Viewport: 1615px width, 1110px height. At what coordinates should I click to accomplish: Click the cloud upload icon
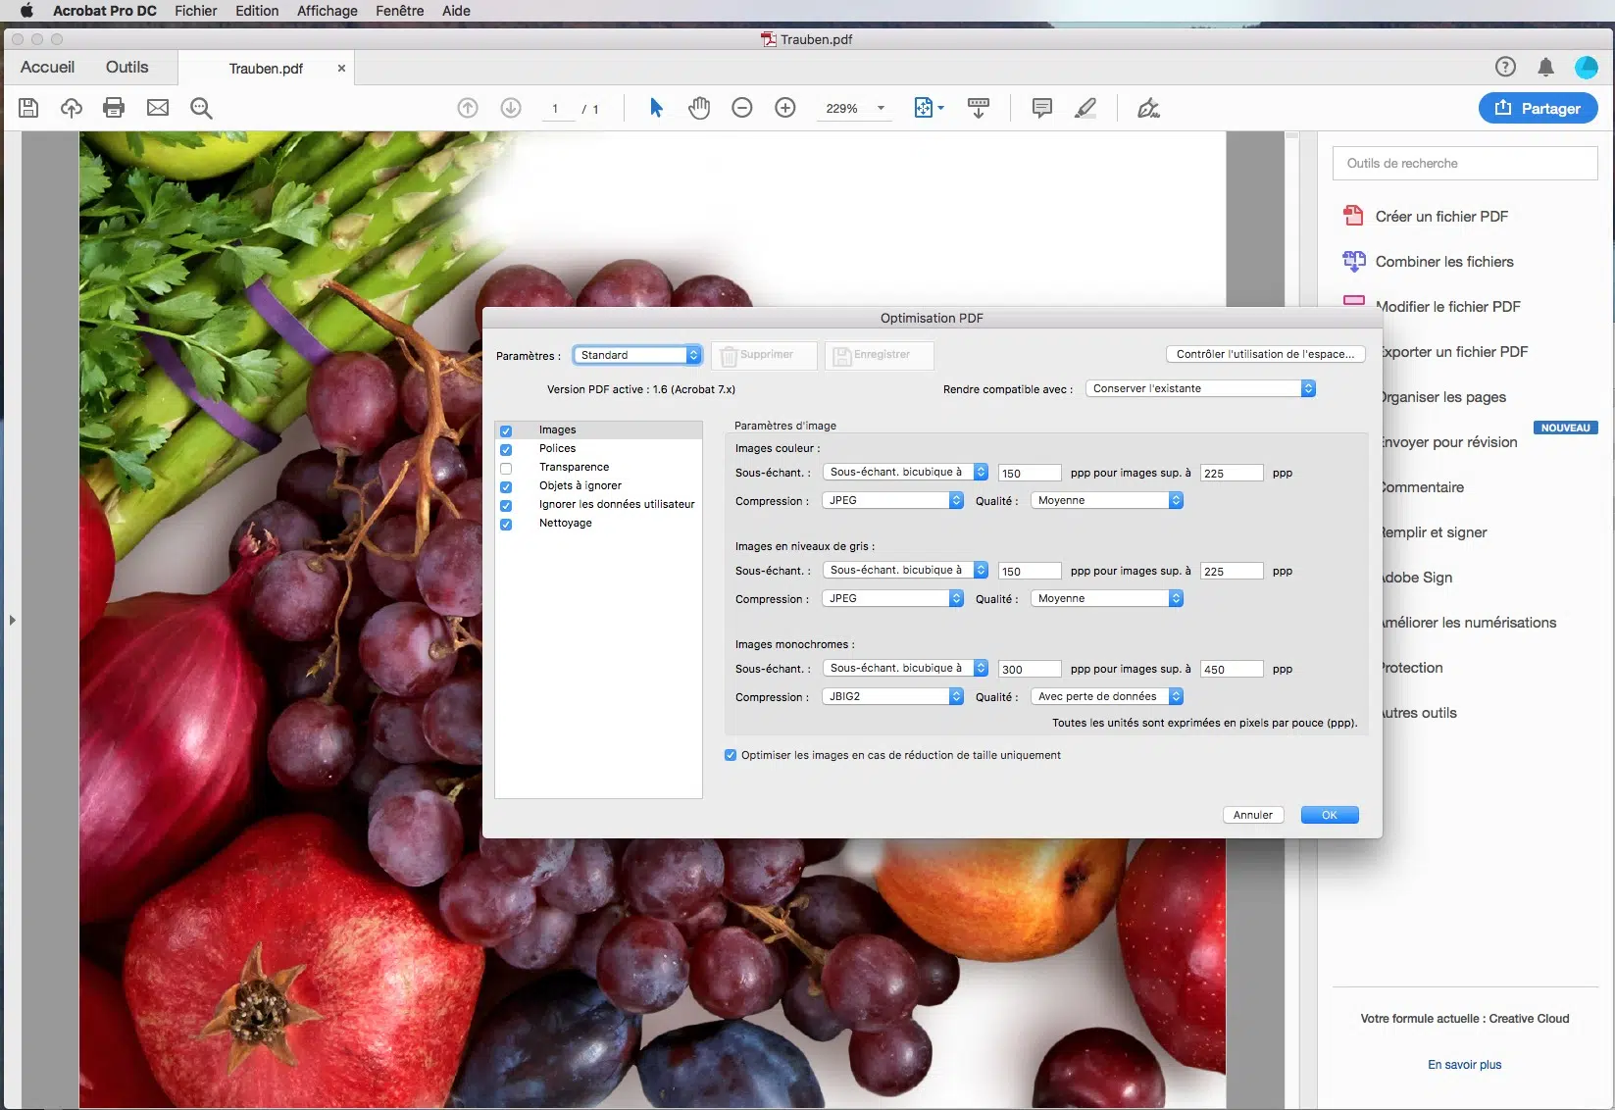72,108
